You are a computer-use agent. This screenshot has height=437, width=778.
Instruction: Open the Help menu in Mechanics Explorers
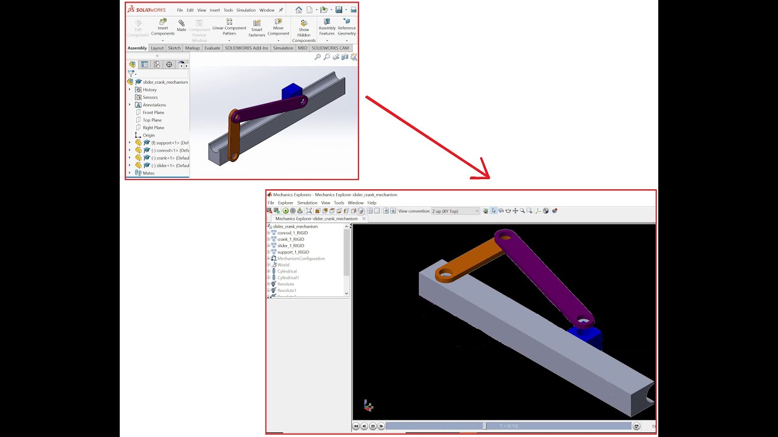372,203
